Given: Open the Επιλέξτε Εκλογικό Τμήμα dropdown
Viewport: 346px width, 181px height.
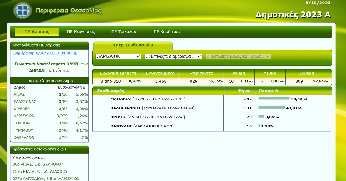Looking at the screenshot, I should click(238, 57).
